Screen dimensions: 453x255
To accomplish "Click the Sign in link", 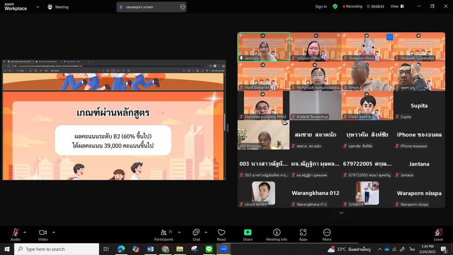I will tap(321, 7).
